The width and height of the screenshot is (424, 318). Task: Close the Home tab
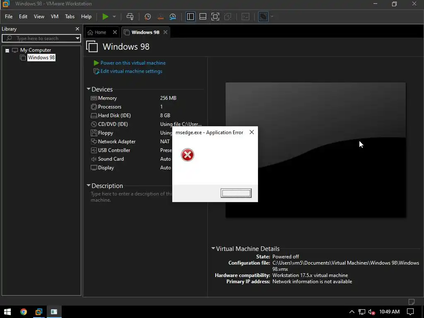(x=115, y=32)
